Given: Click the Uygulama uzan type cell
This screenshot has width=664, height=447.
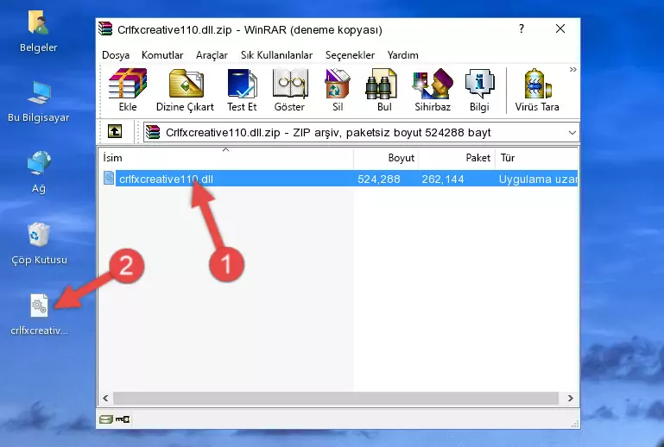Looking at the screenshot, I should pos(538,179).
